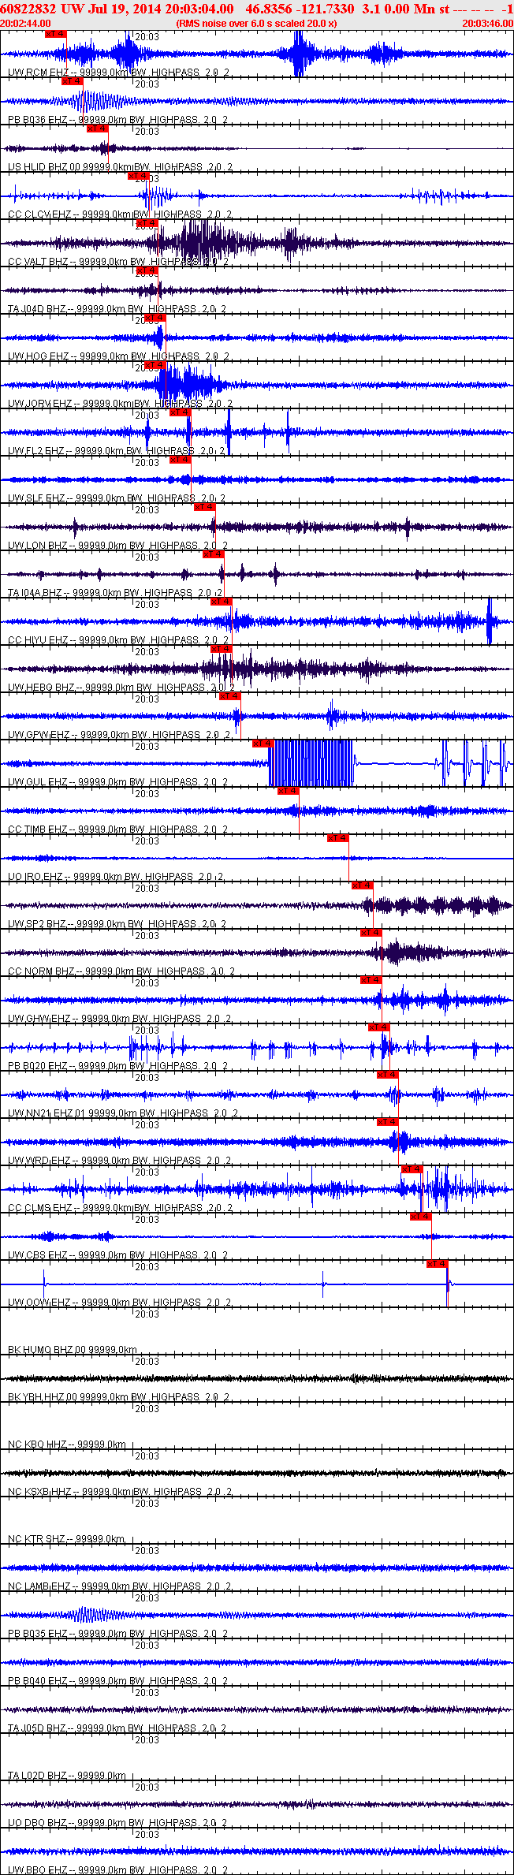
Task: Select the red pick marker on UW FL2 trace
Action: (x=181, y=412)
